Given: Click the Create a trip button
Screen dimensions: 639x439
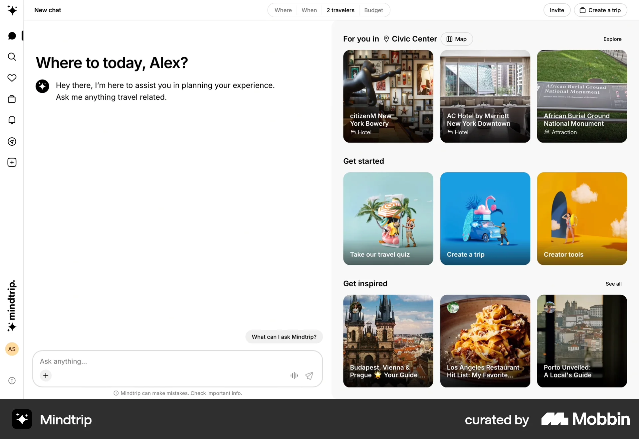Looking at the screenshot, I should point(600,10).
